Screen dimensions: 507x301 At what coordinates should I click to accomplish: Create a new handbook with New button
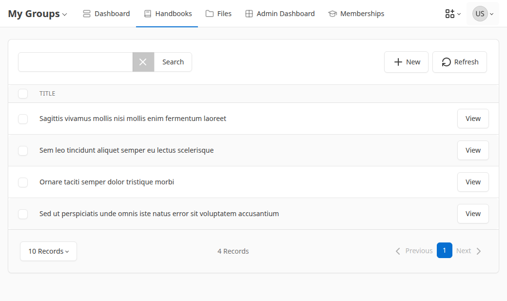pyautogui.click(x=406, y=62)
